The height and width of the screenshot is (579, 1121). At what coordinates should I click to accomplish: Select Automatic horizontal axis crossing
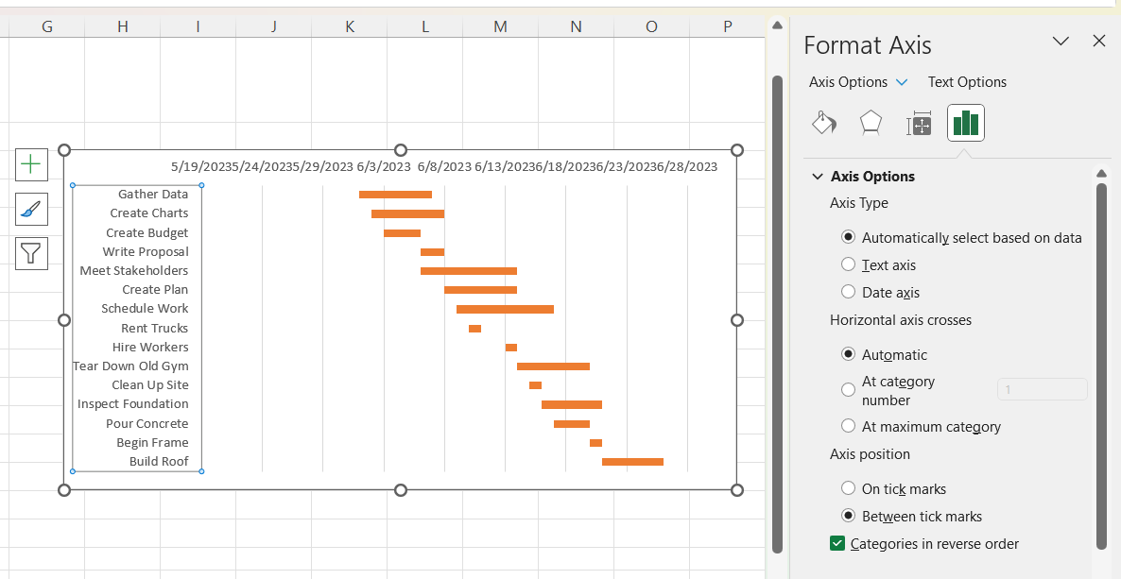tap(848, 354)
